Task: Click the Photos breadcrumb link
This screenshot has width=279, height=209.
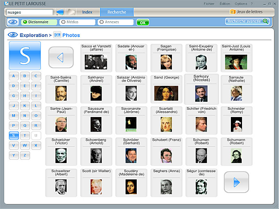Action: coord(71,35)
